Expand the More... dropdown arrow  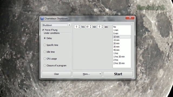click(x=100, y=74)
